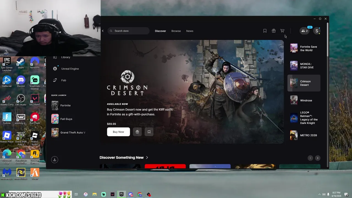Open Epic Games Launcher desktop shortcut
Viewport: 352px width, 198px height.
click(7, 64)
